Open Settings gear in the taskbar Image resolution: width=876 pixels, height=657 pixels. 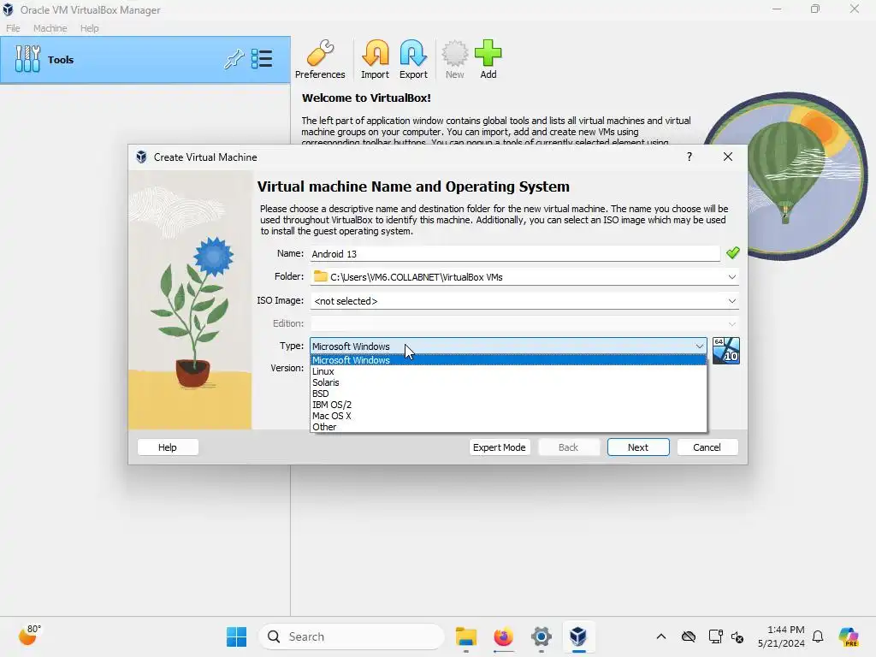click(541, 636)
